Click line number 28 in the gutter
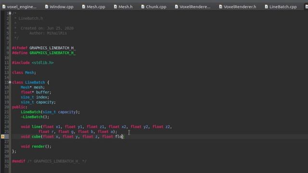 (x=6, y=146)
